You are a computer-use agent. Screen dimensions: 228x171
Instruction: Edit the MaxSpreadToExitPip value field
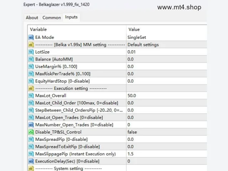coord(167,146)
